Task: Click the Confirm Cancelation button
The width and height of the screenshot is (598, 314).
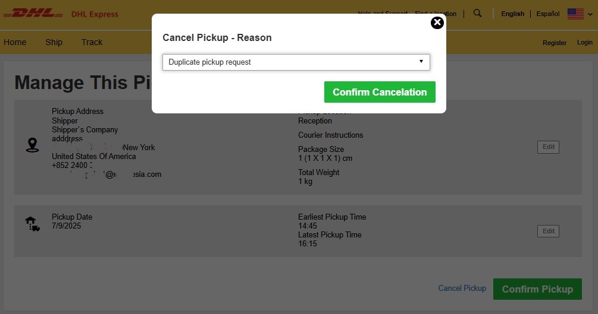Action: pyautogui.click(x=380, y=92)
